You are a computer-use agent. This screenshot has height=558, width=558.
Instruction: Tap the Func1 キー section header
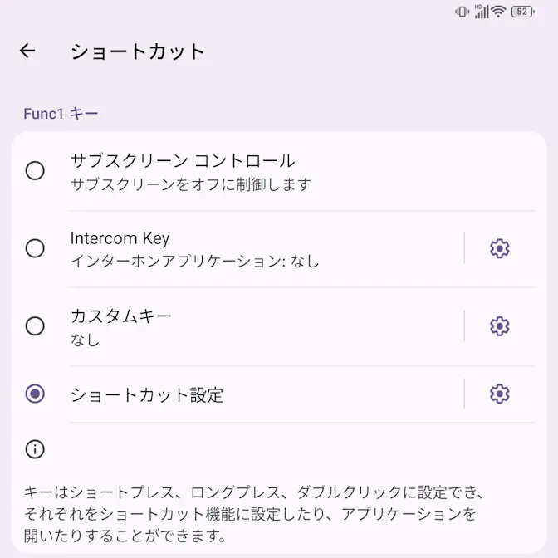click(x=61, y=114)
